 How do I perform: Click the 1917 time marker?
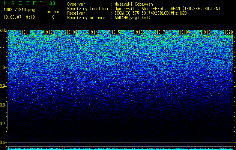pyautogui.click(x=161, y=32)
